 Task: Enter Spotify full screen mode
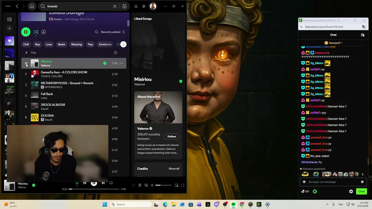point(183,185)
